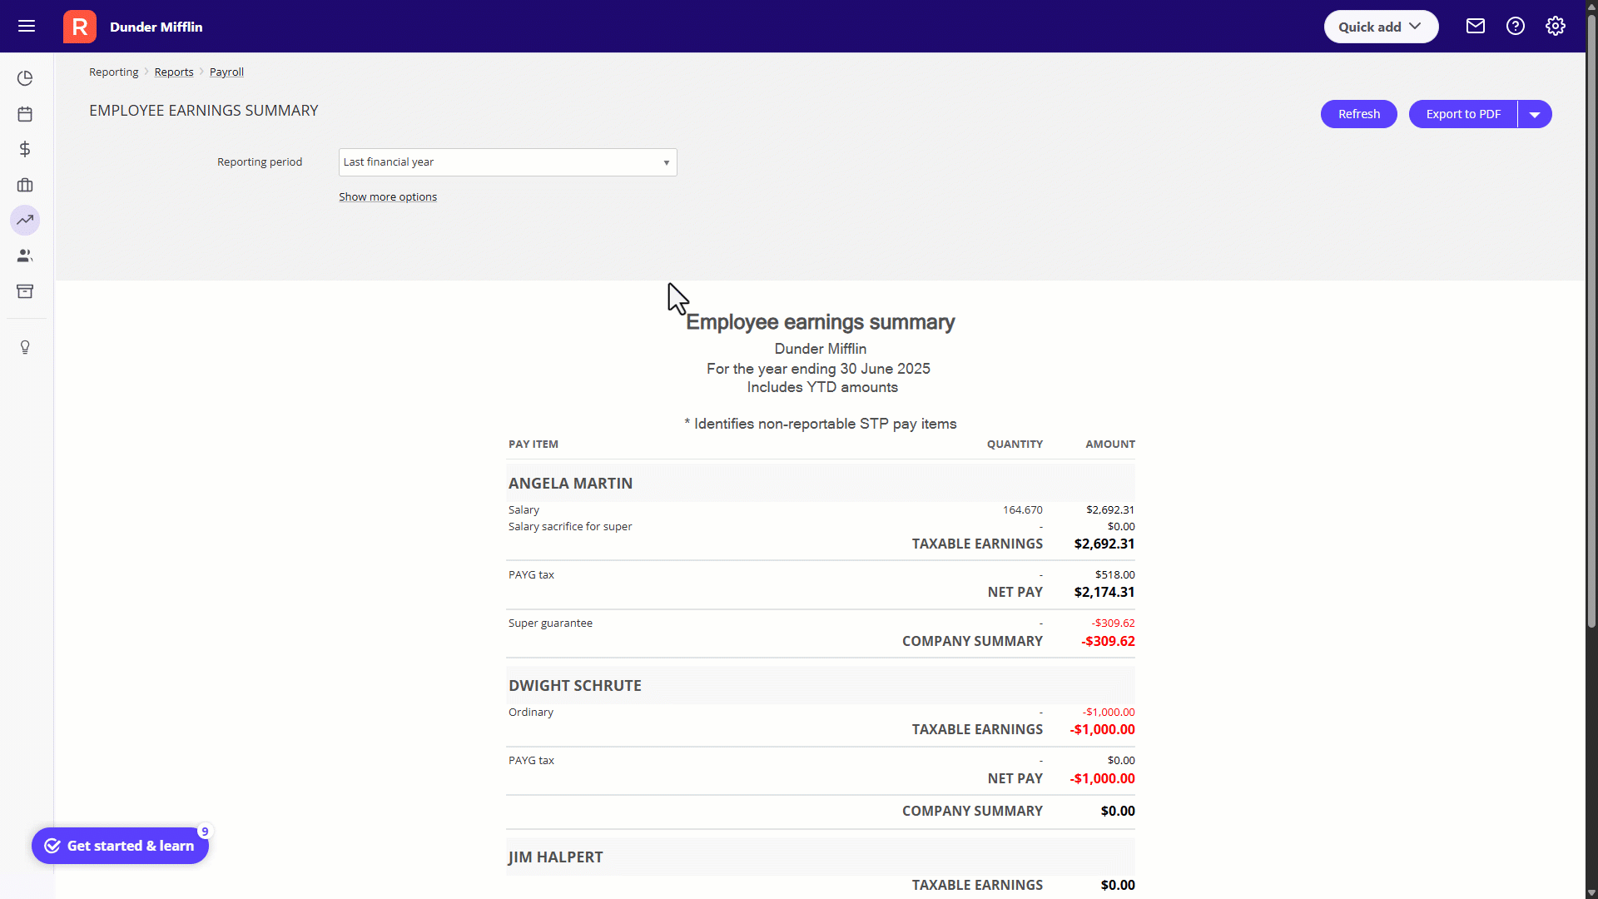Click the Refresh button
This screenshot has height=899, width=1598.
click(1359, 114)
